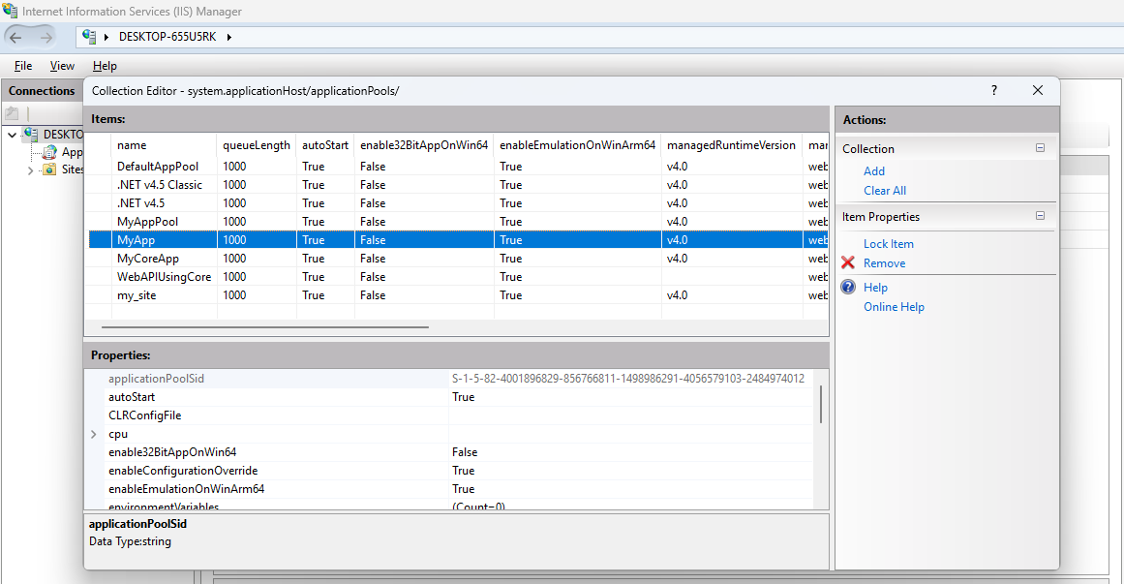Click the dialog's question mark help button

(993, 90)
